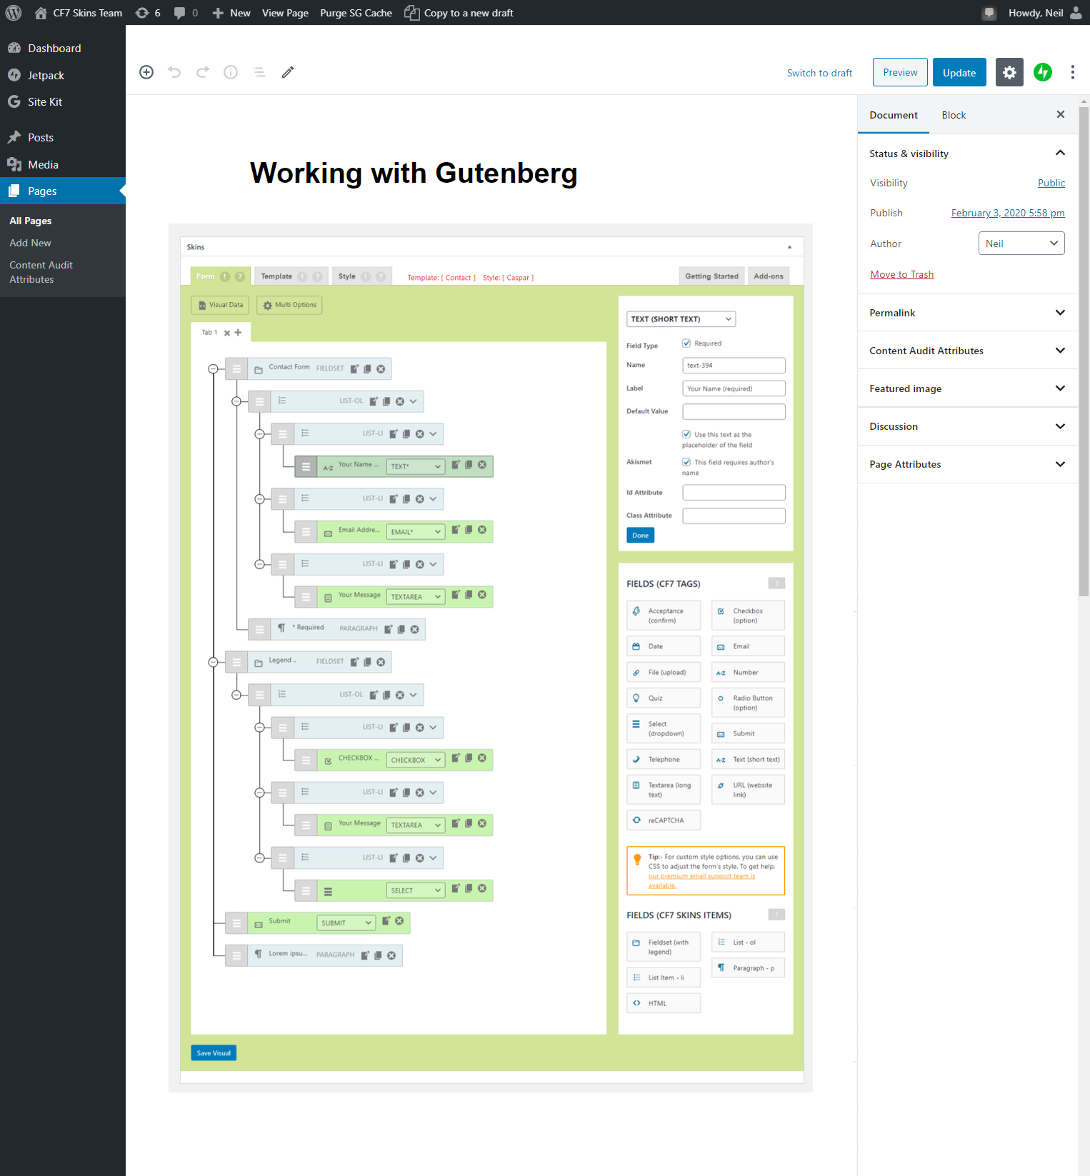Open the Content structure info icon
This screenshot has width=1090, height=1176.
click(231, 72)
